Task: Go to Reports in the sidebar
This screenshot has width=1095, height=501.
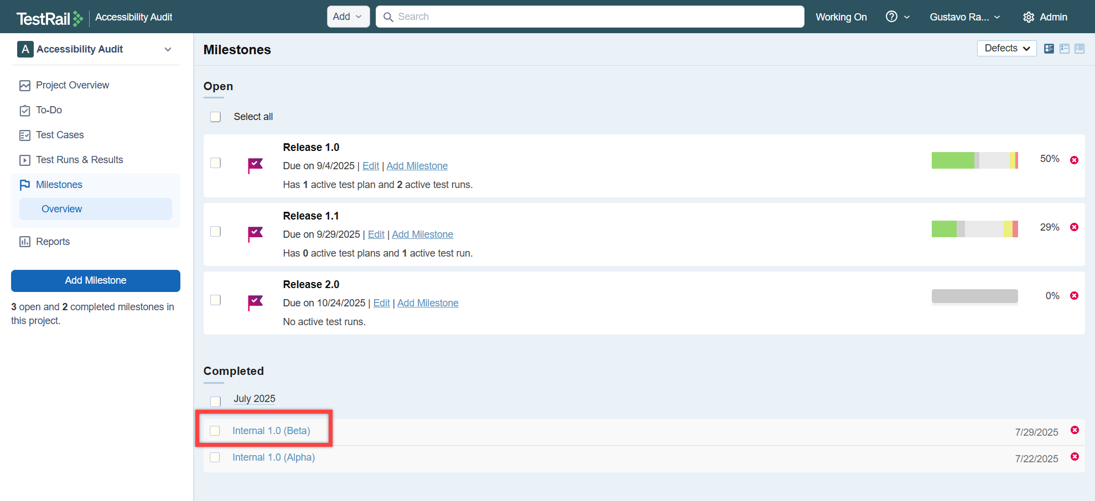Action: (53, 242)
